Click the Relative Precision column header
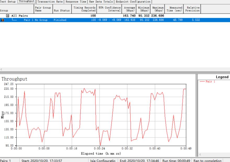 tap(192, 9)
